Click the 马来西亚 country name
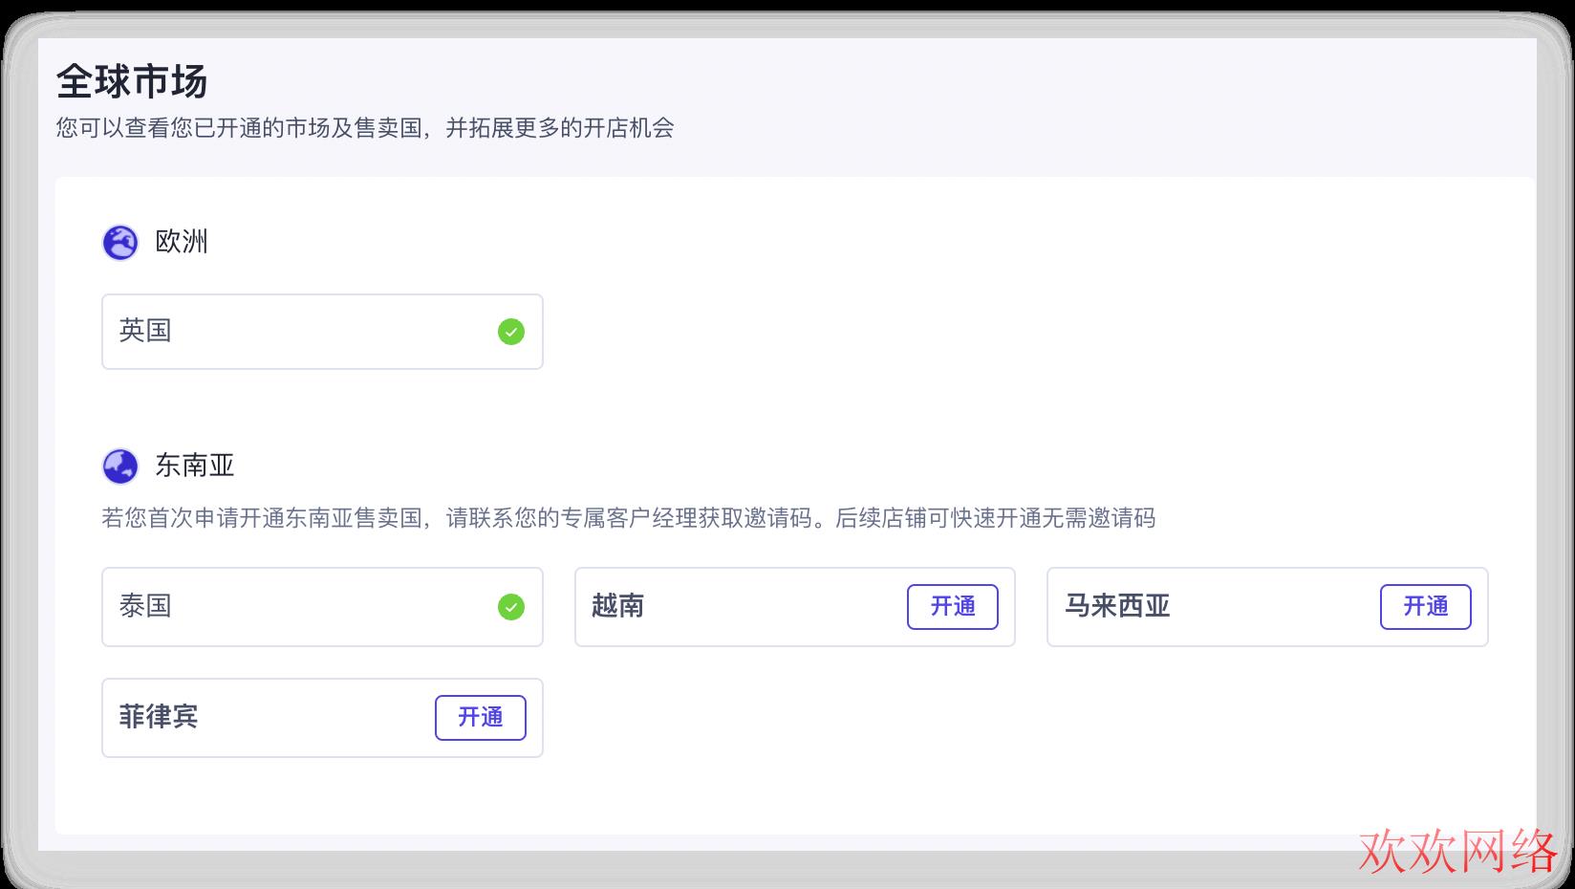This screenshot has width=1575, height=889. (1117, 606)
